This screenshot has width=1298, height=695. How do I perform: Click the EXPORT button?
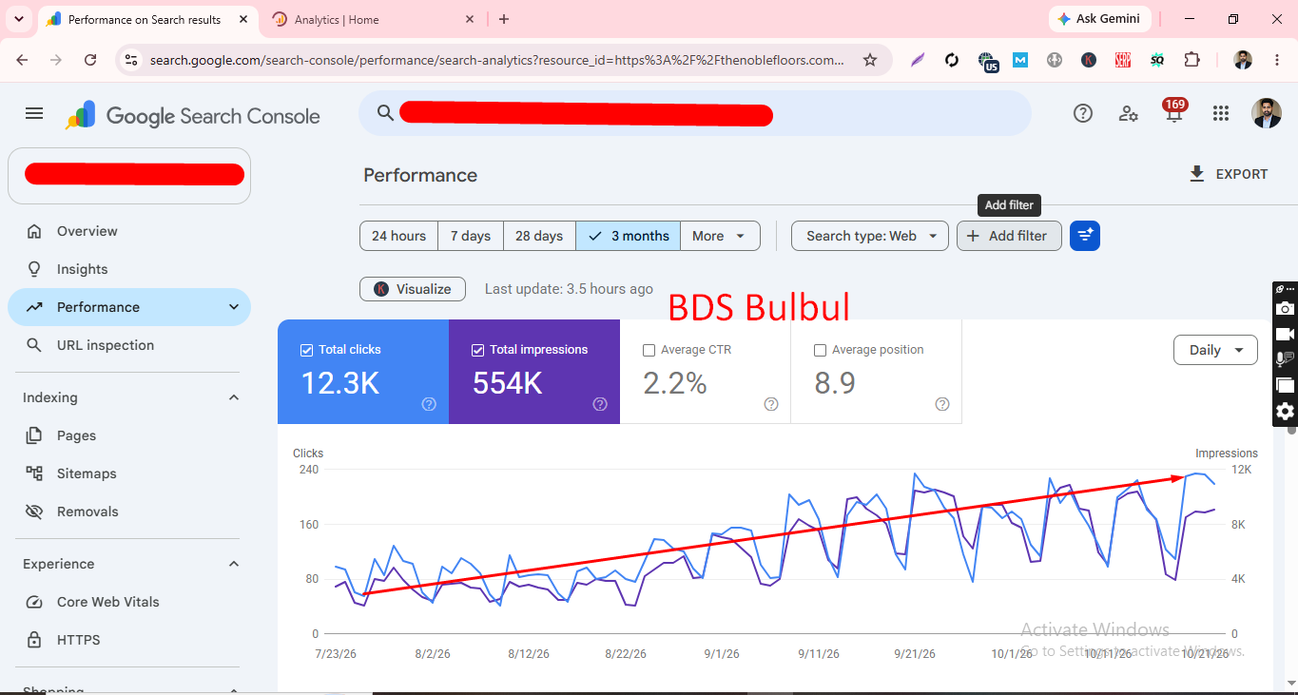coord(1229,174)
